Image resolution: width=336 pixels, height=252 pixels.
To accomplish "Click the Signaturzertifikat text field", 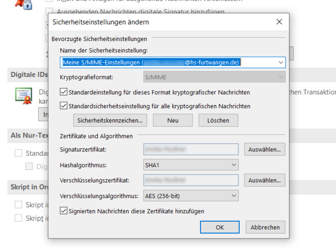I will pyautogui.click(x=191, y=149).
